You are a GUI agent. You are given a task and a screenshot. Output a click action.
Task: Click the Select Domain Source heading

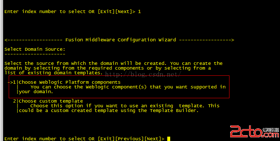(35, 49)
